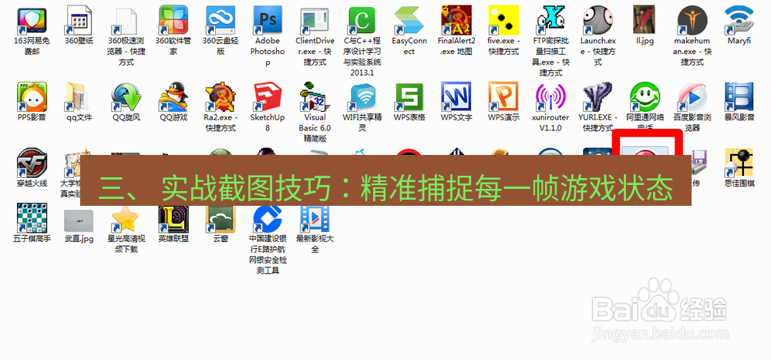The width and height of the screenshot is (771, 360).
Task: Open the WPS文字 document icon
Action: click(456, 96)
